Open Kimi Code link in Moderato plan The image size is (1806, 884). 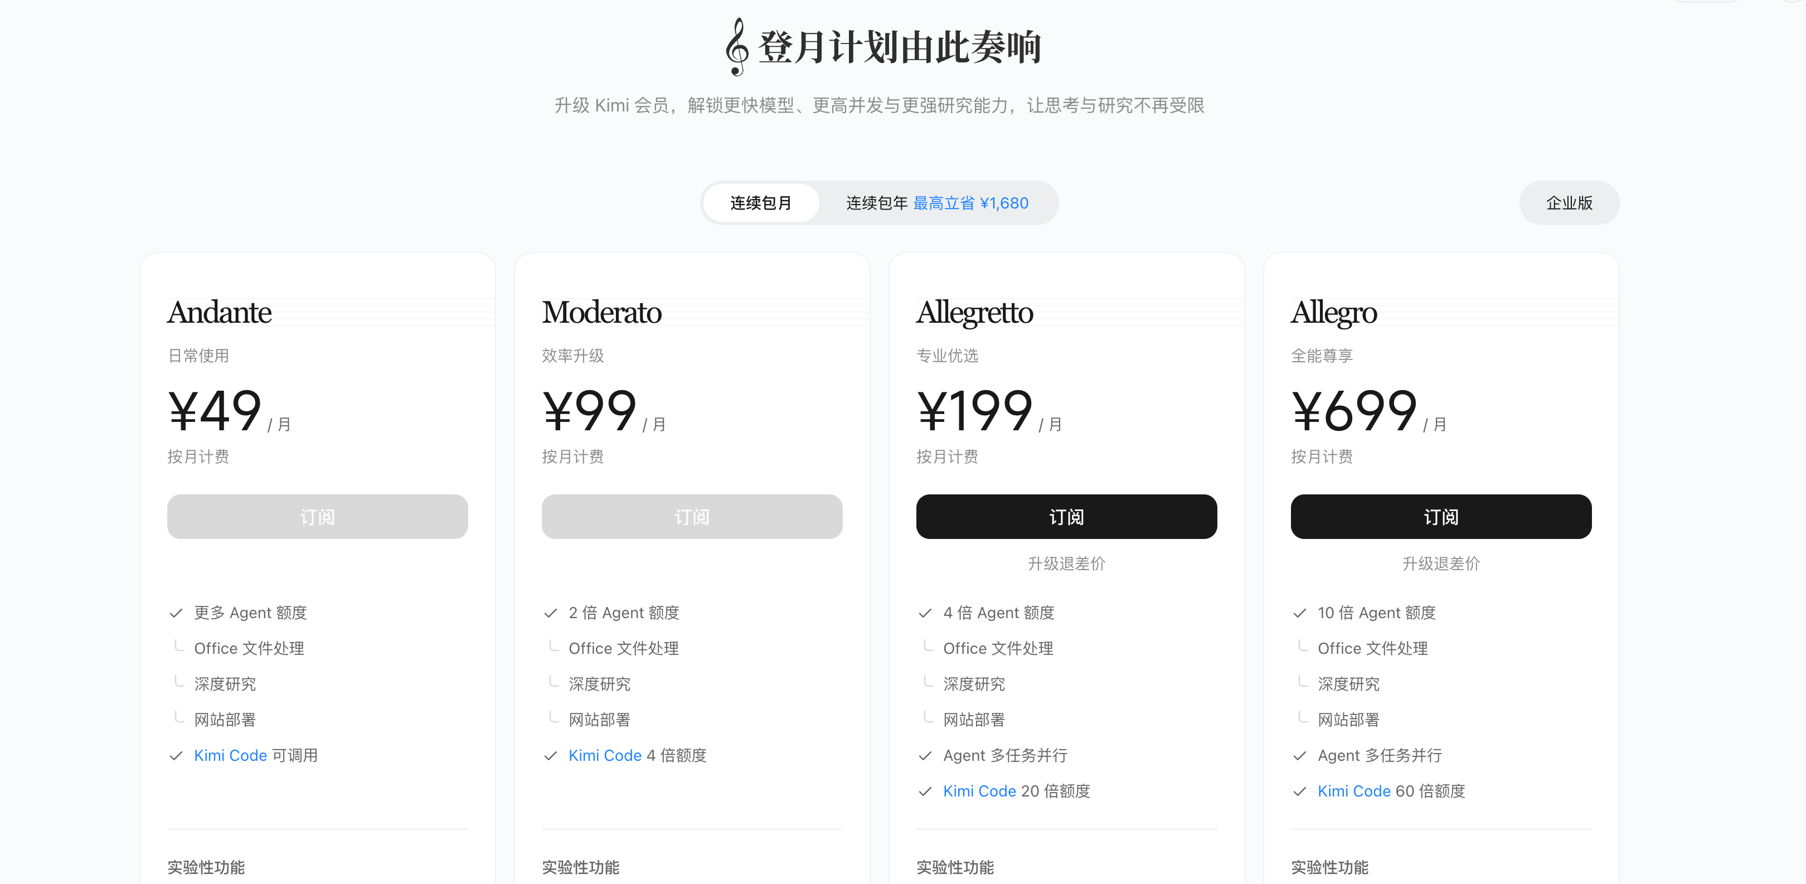pyautogui.click(x=604, y=755)
